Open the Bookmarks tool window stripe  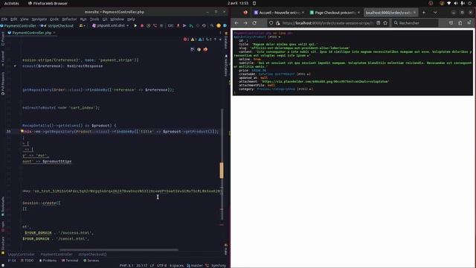coord(3,206)
